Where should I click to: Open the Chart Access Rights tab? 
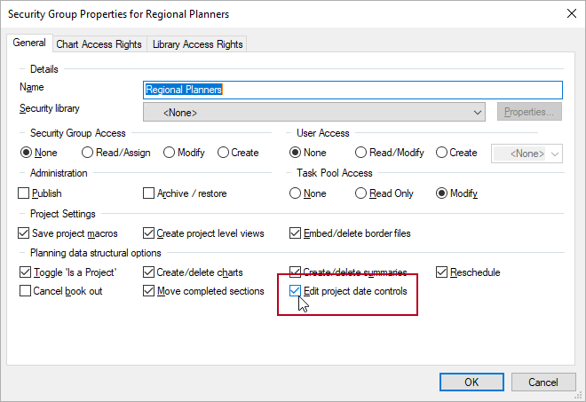pyautogui.click(x=99, y=44)
